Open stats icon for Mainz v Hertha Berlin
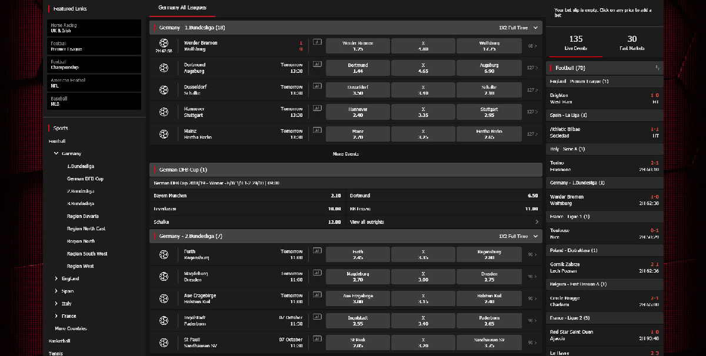The width and height of the screenshot is (706, 356). click(x=317, y=130)
